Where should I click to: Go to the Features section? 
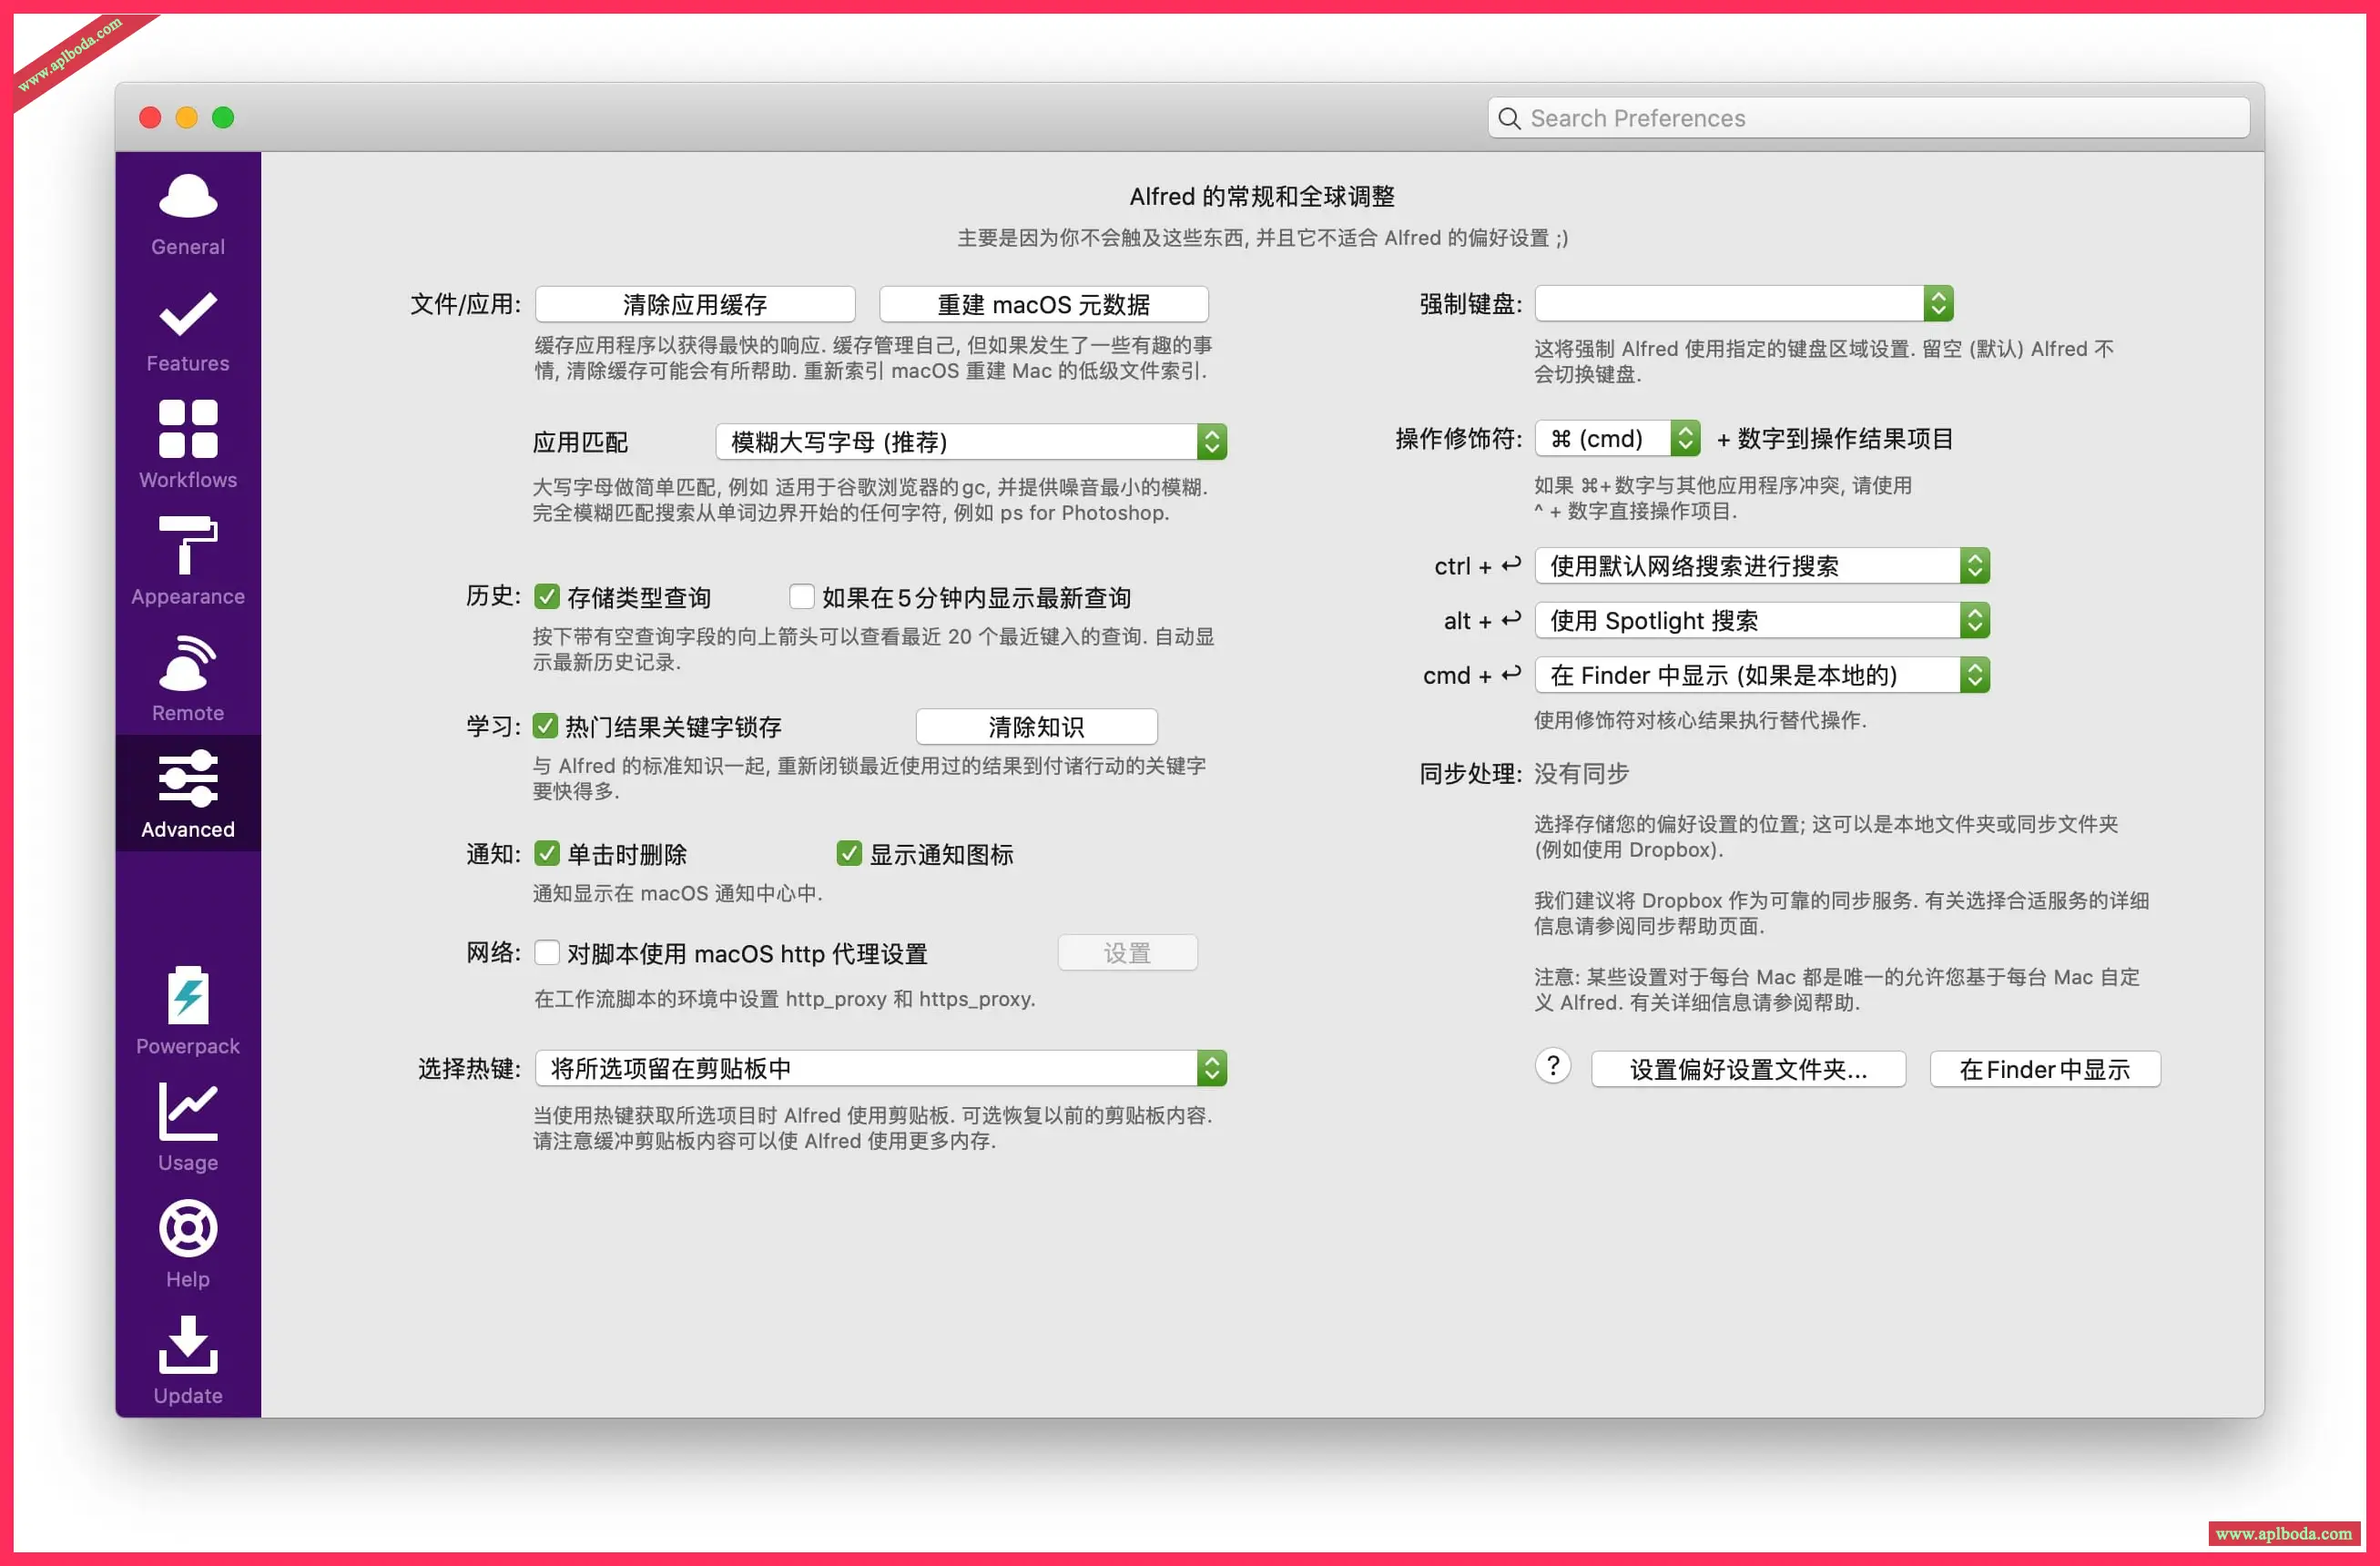[x=188, y=331]
